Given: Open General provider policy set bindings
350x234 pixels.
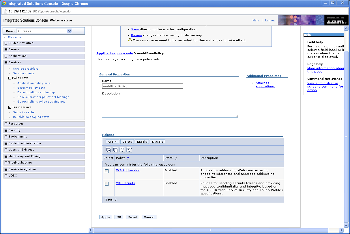Looking at the screenshot, I should (x=43, y=97).
